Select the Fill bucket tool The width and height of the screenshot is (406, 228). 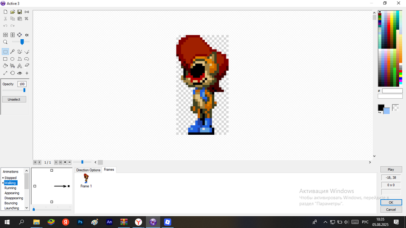5,66
